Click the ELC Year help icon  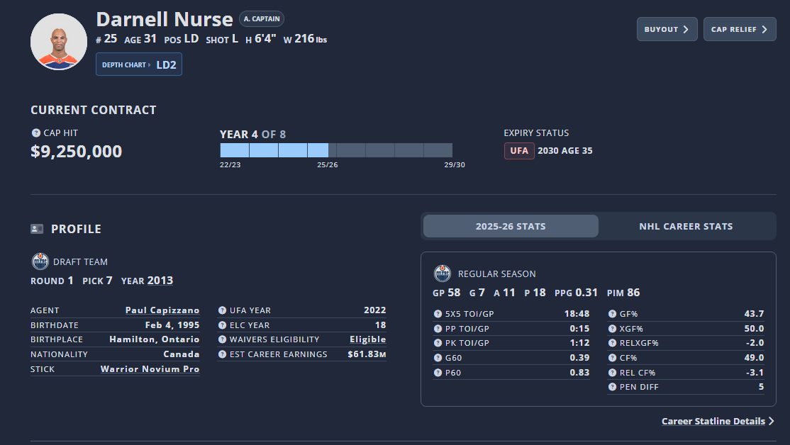click(x=222, y=325)
